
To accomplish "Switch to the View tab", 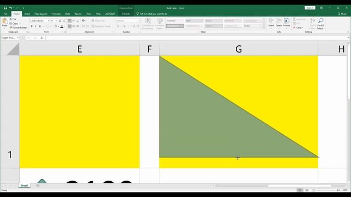I will click(x=89, y=14).
